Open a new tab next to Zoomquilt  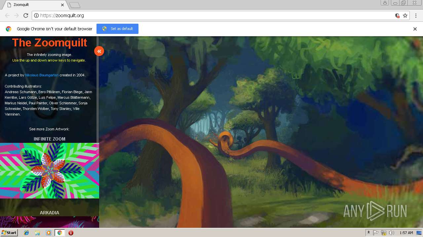tap(75, 5)
